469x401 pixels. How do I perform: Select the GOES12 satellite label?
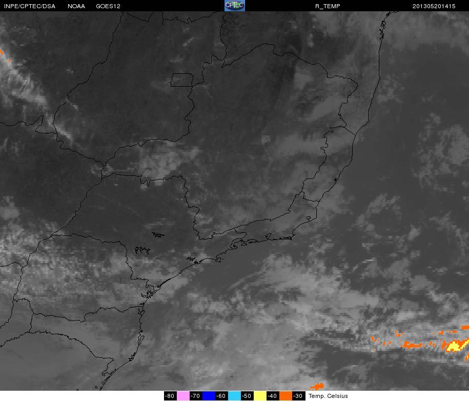pyautogui.click(x=108, y=6)
